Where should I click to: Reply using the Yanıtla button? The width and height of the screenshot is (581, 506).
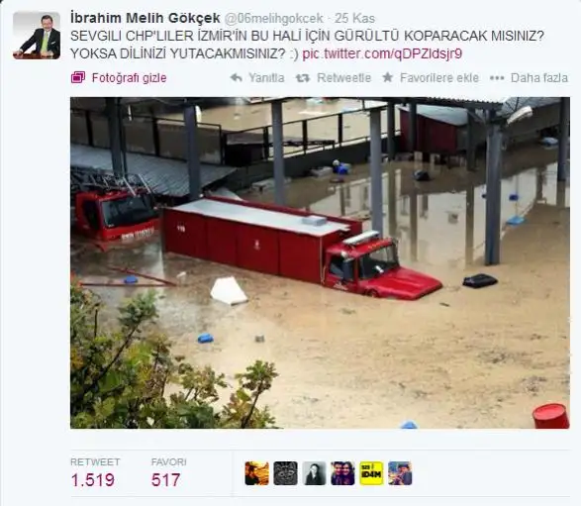pos(266,78)
